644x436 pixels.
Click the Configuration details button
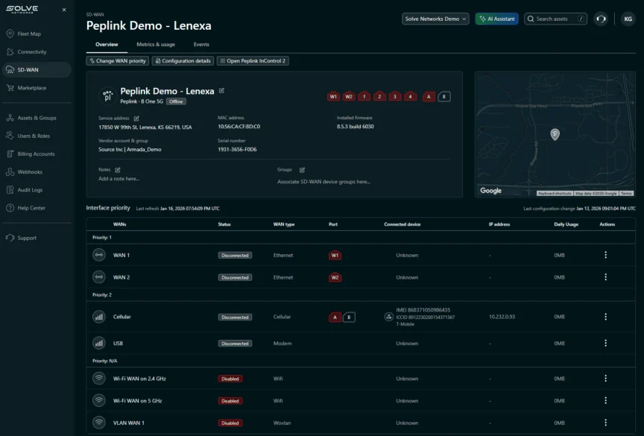coord(183,61)
